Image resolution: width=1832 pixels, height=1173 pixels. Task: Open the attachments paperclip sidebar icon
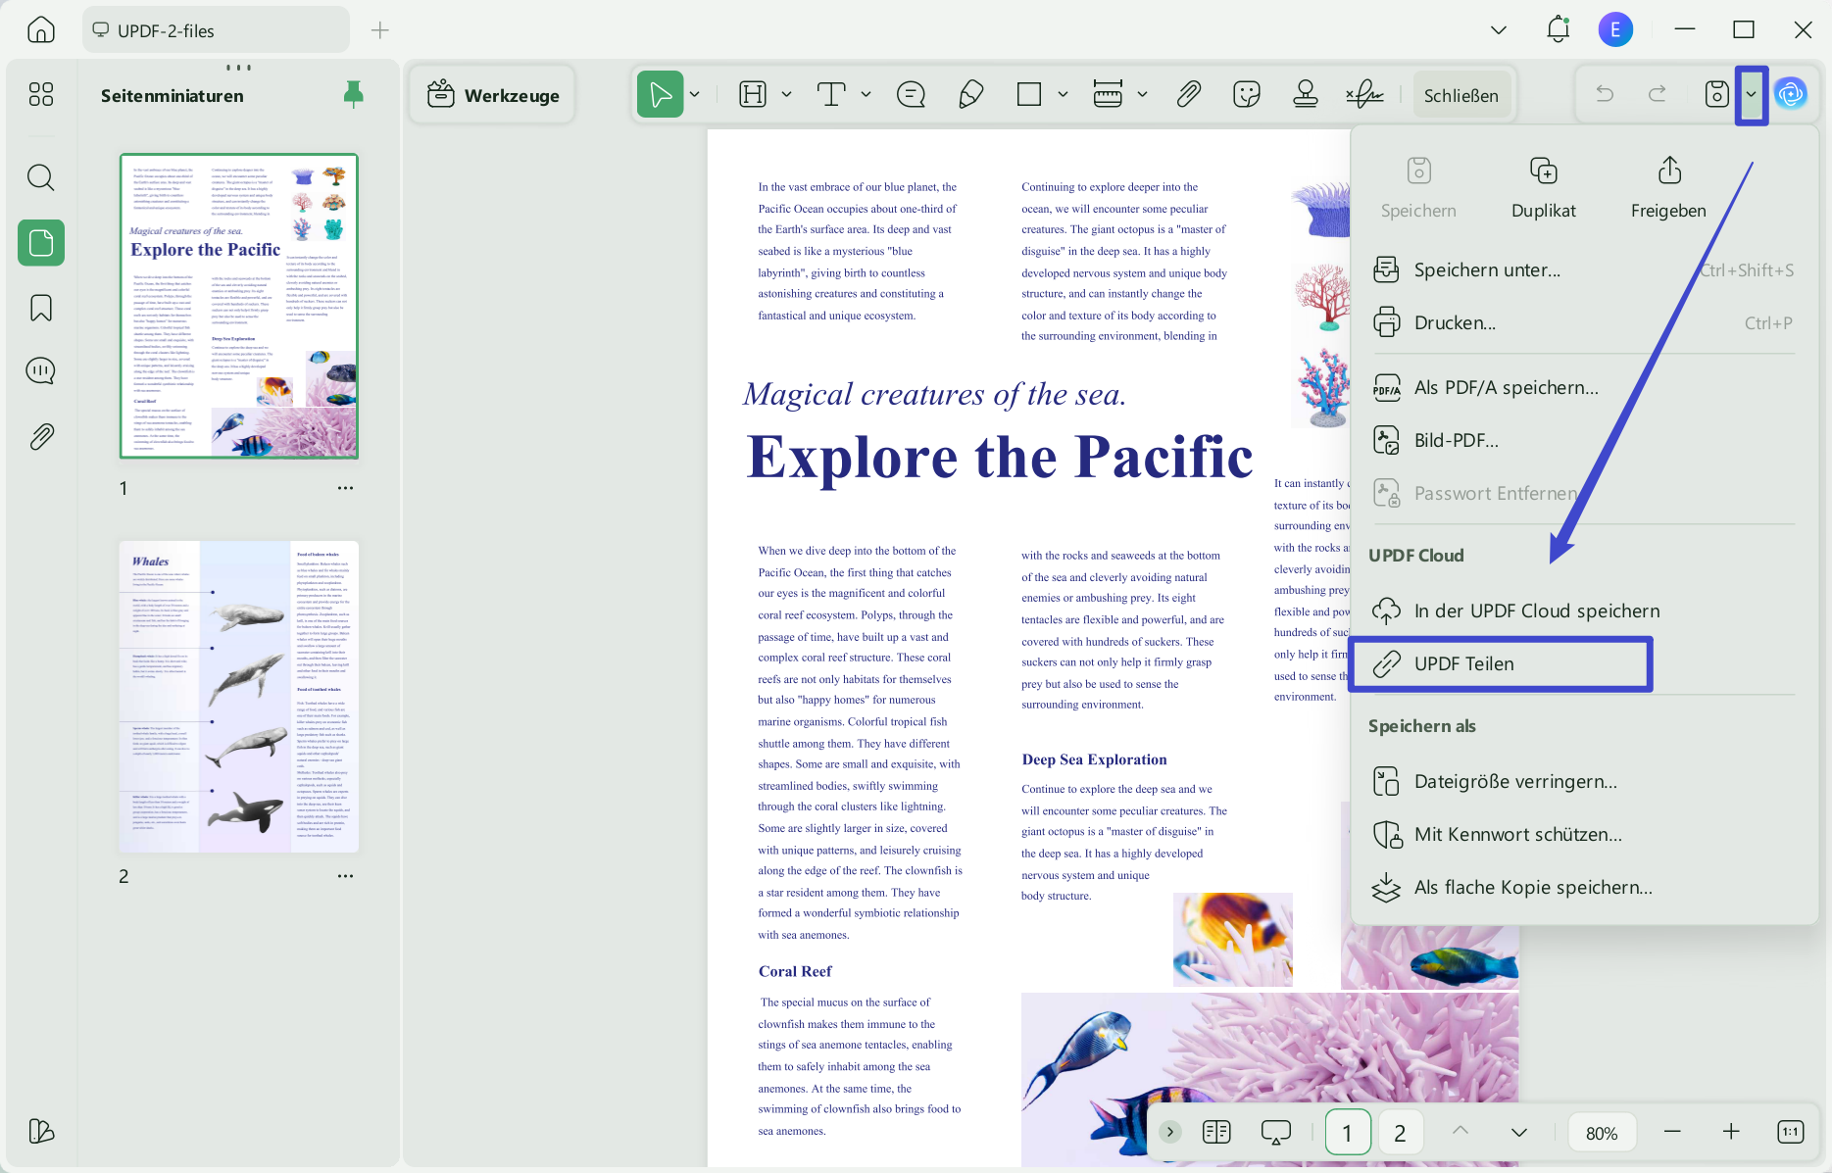[41, 436]
